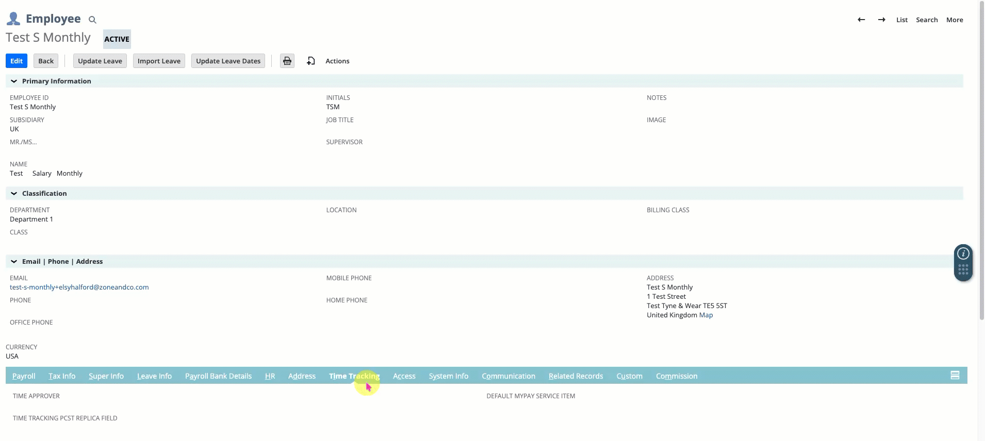Click the new note icon beside Actions
The width and height of the screenshot is (985, 441).
coord(311,61)
